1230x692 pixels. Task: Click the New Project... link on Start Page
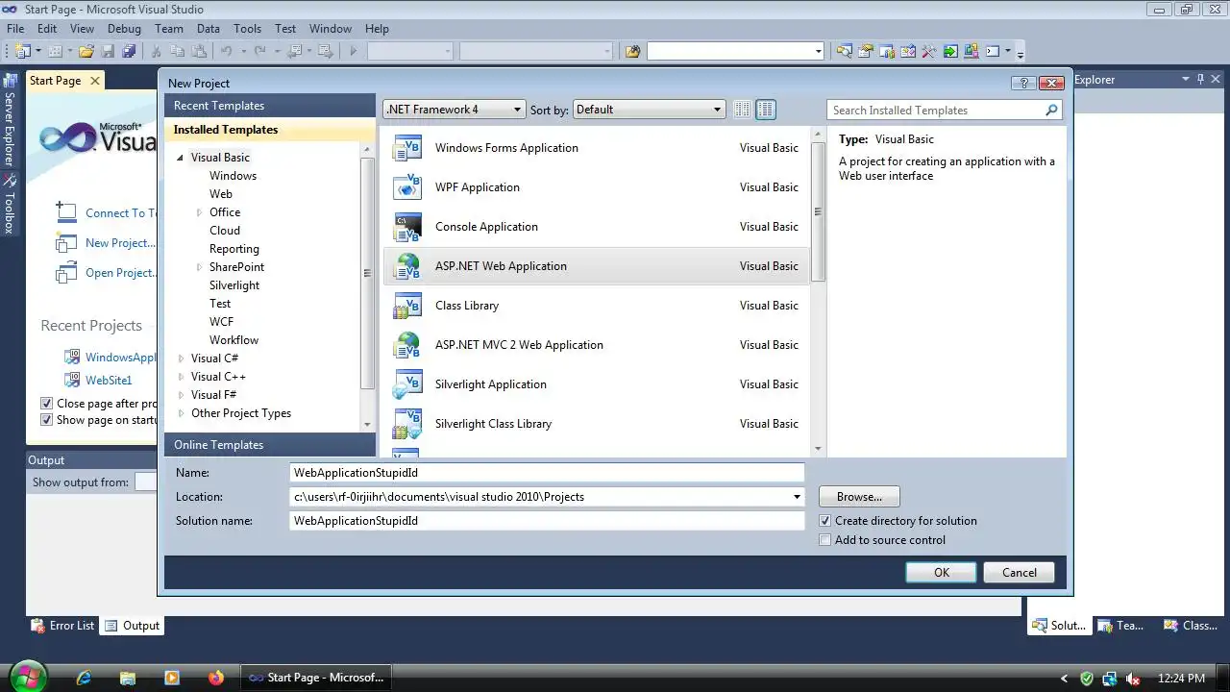pyautogui.click(x=120, y=243)
